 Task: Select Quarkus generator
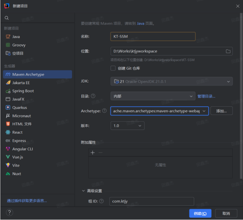point(37,107)
